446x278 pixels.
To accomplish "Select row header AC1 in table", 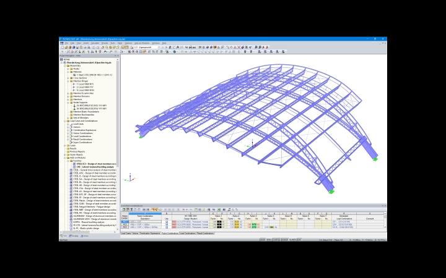I will point(125,222).
